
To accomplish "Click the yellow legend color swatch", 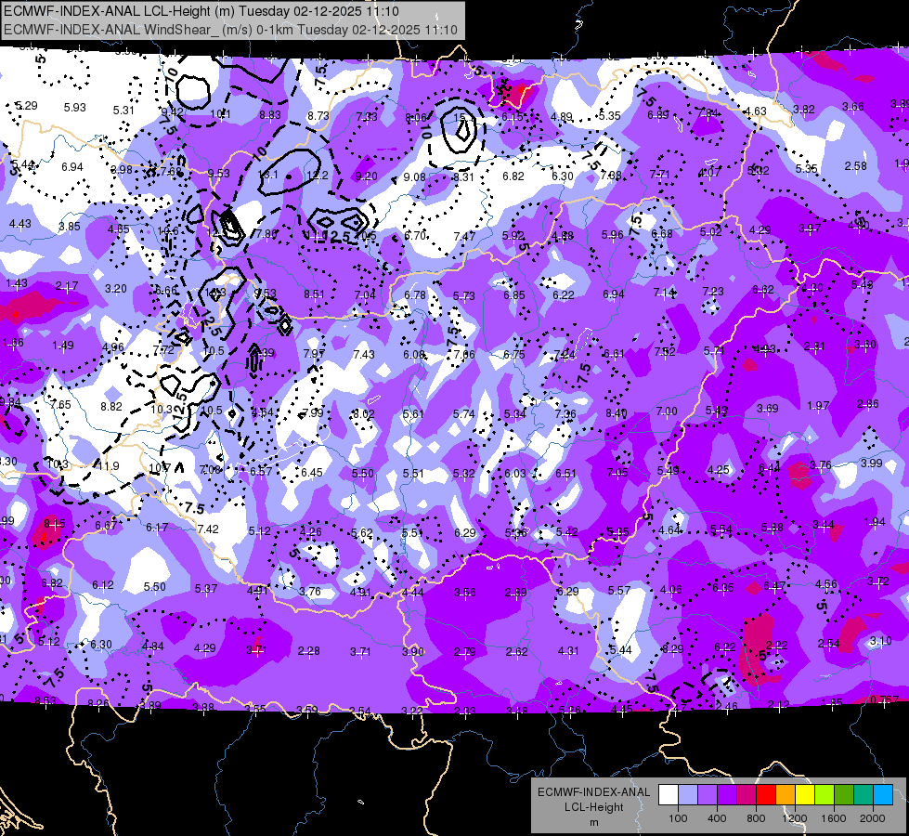I will [805, 795].
